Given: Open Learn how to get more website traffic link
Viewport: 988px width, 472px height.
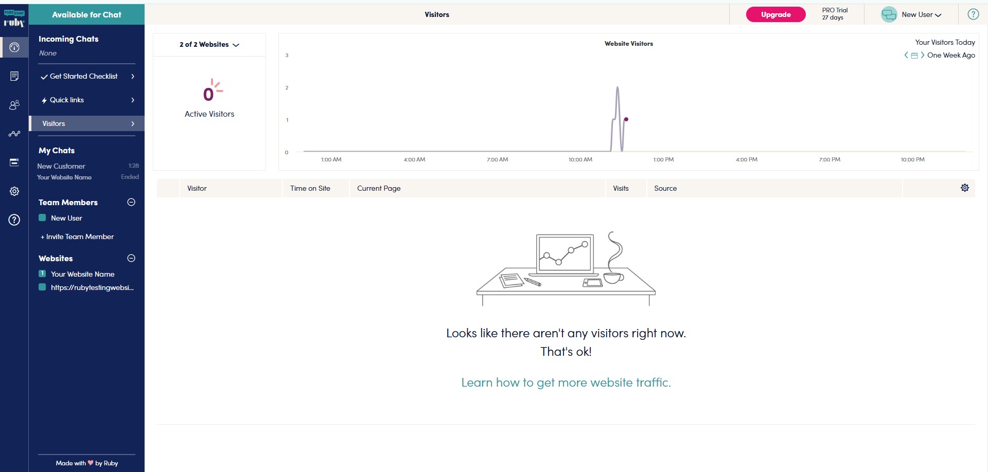Looking at the screenshot, I should click(566, 383).
